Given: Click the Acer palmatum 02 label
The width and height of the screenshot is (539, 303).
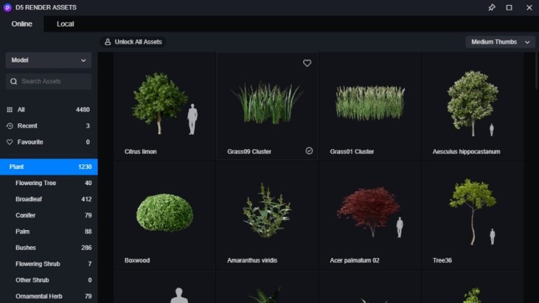Looking at the screenshot, I should click(x=354, y=260).
